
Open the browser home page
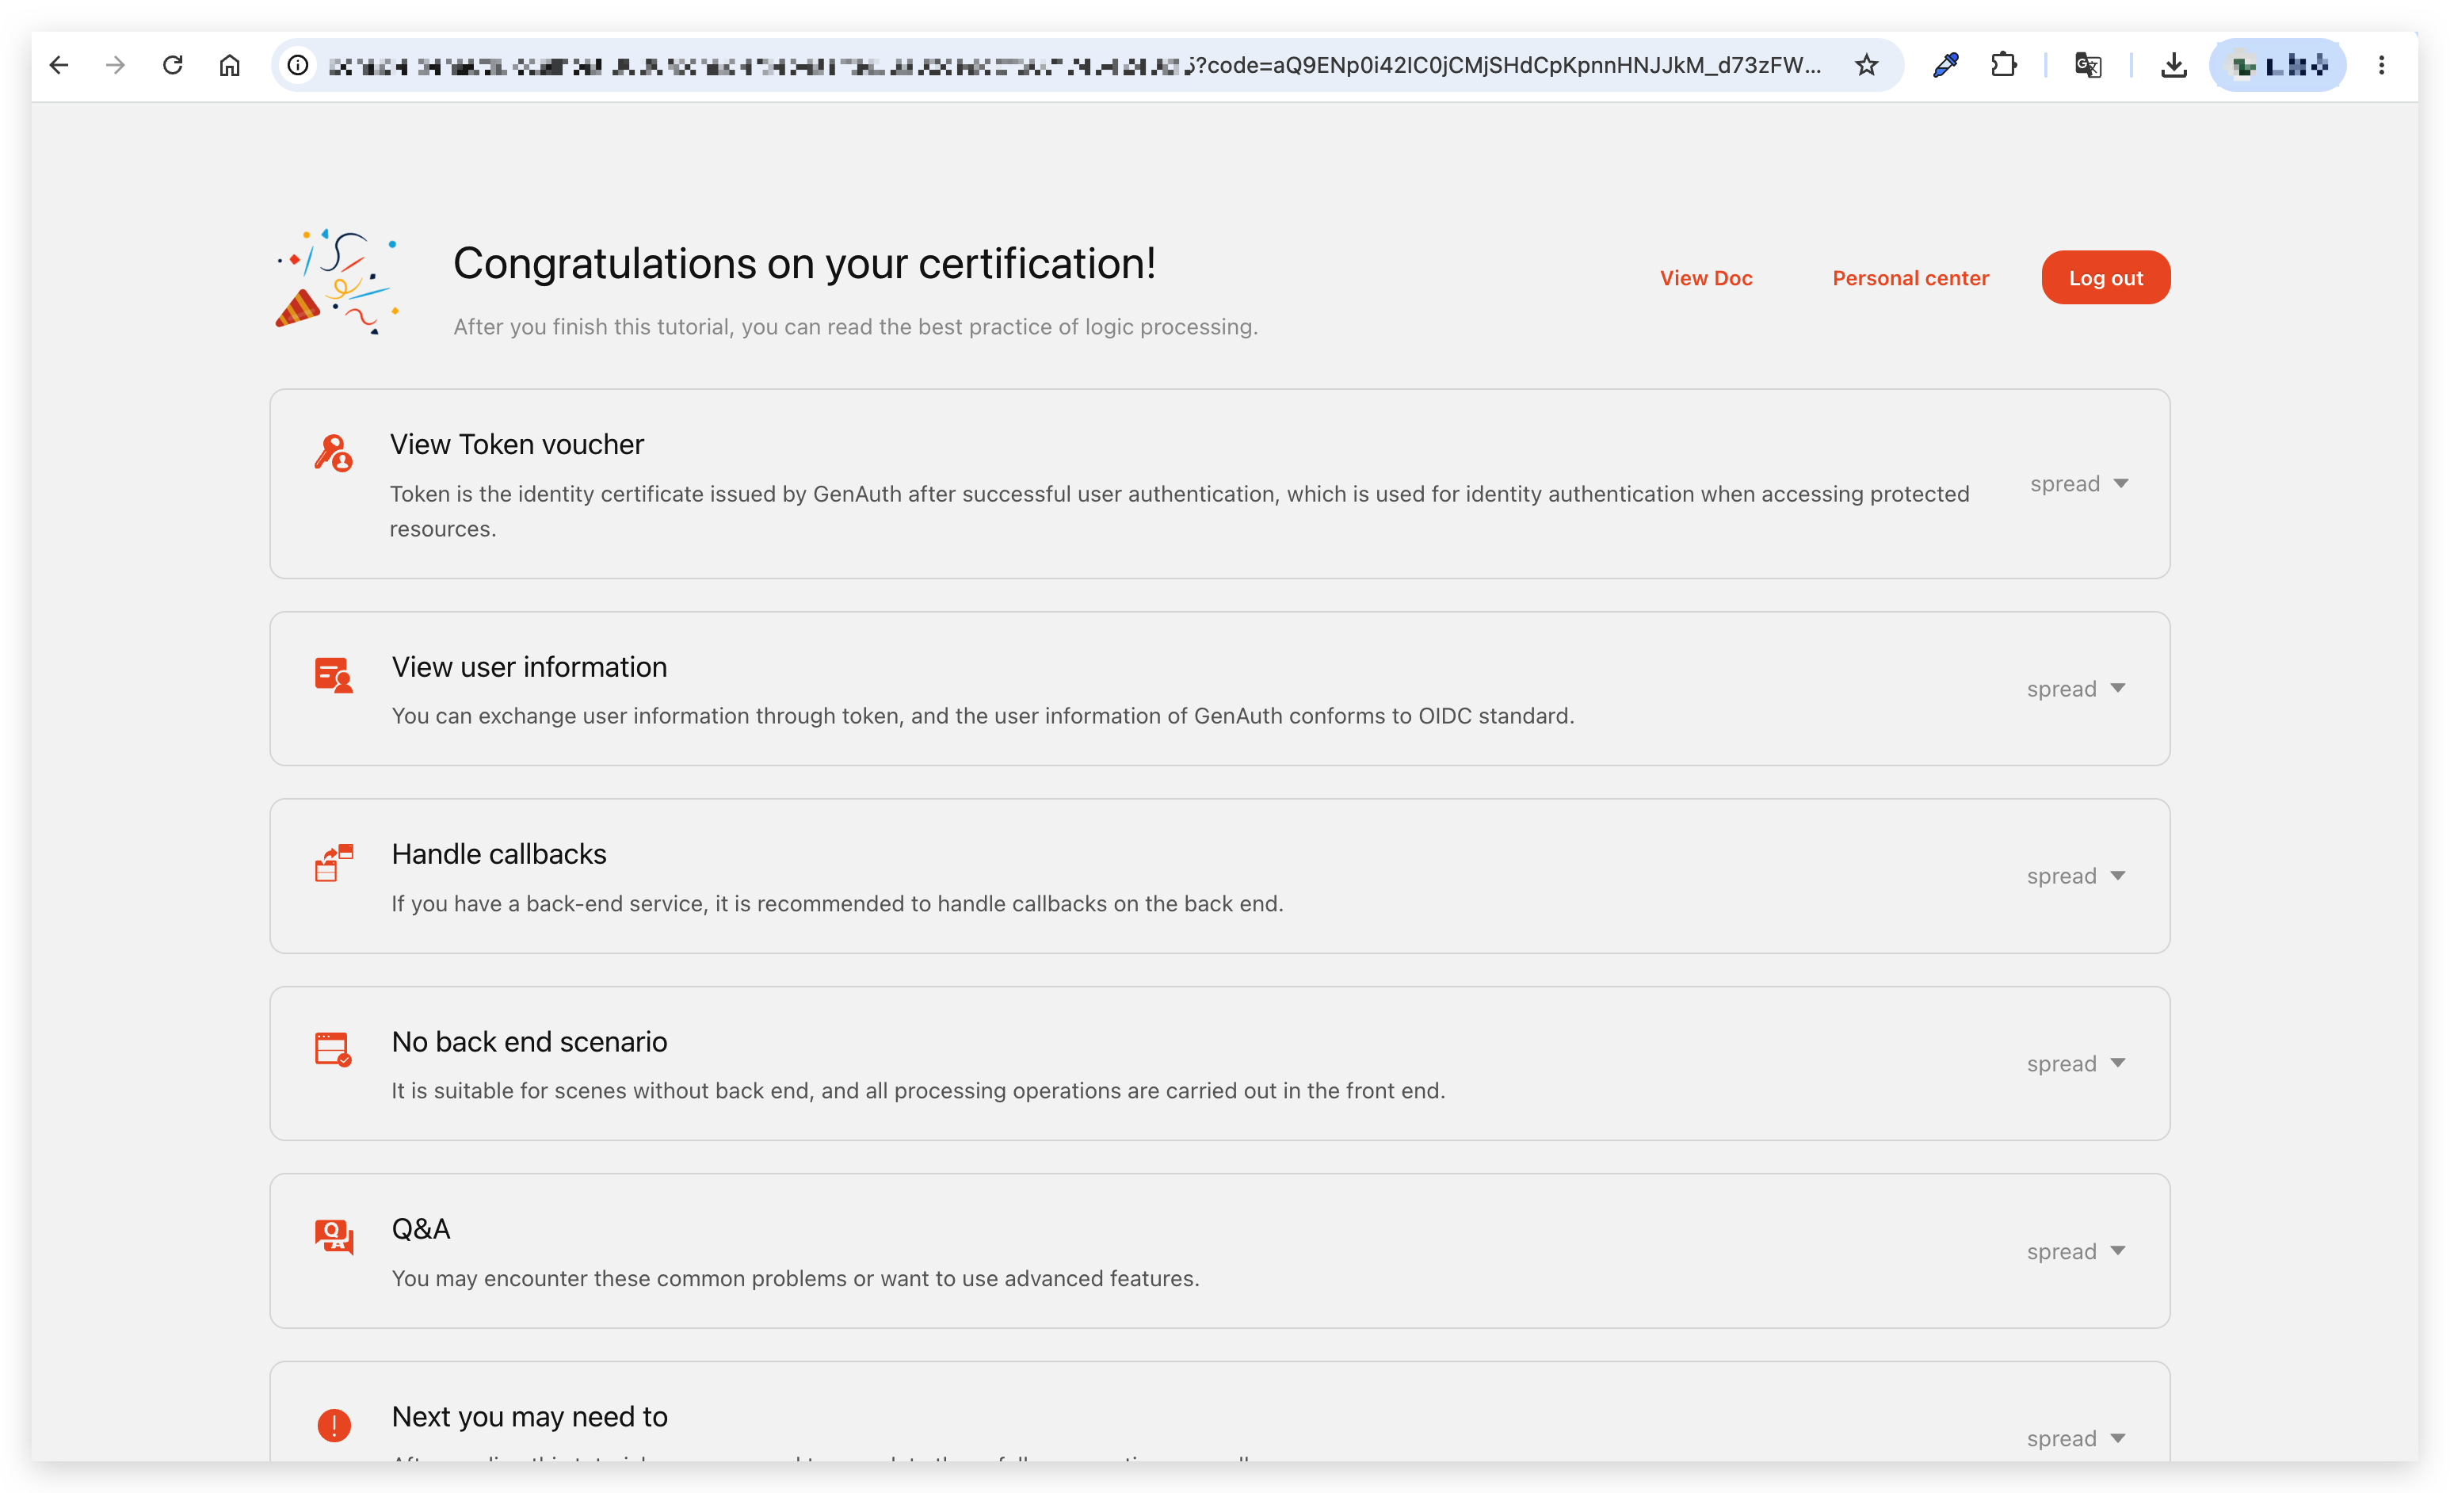pos(230,66)
